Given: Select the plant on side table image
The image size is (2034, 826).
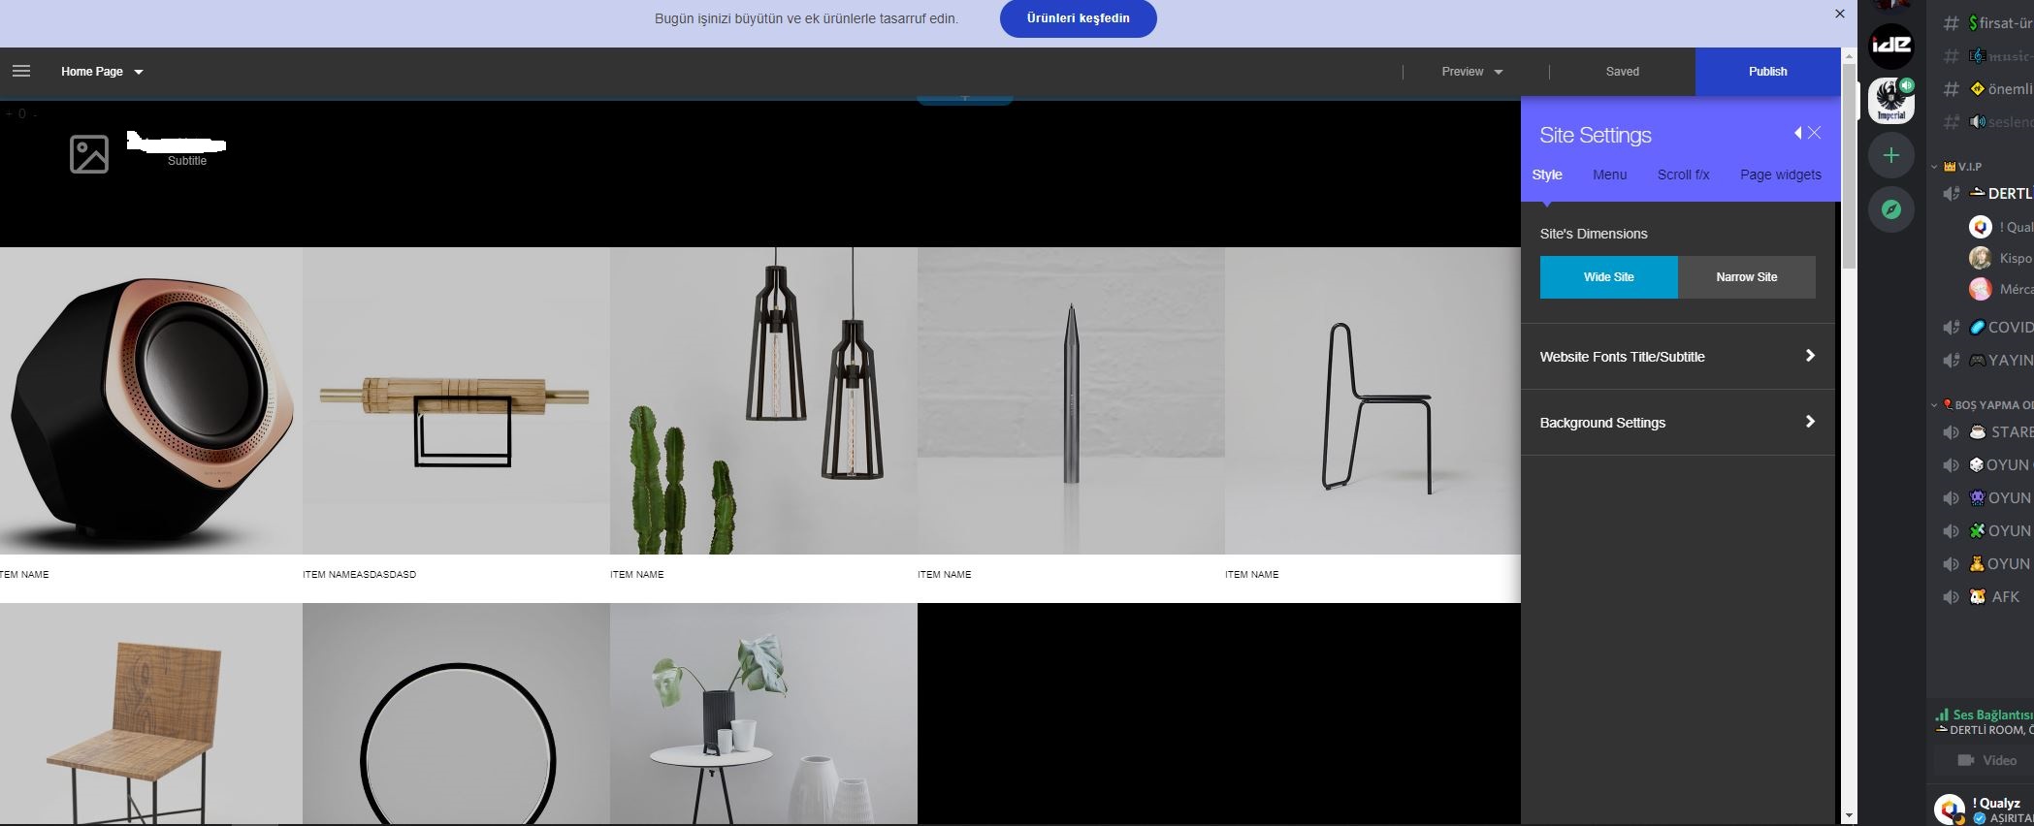Looking at the screenshot, I should [763, 714].
